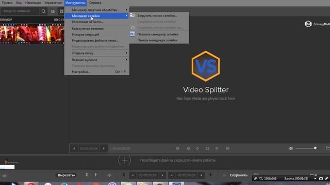The height and width of the screenshot is (185, 330).
Task: Open the Справка menu
Action: coord(95,3)
